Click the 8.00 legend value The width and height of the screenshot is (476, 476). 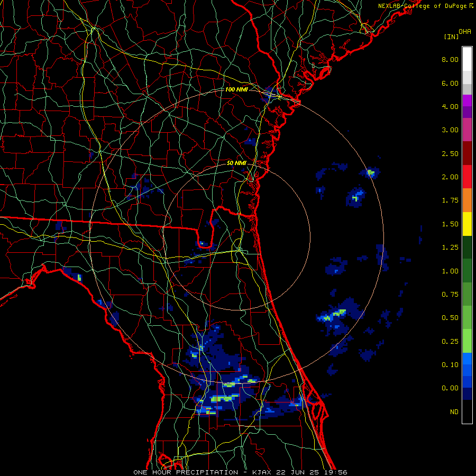click(x=450, y=59)
